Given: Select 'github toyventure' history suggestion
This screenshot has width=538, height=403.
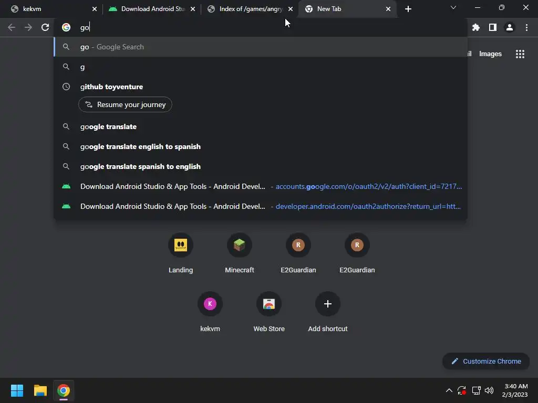Looking at the screenshot, I should click(261, 87).
